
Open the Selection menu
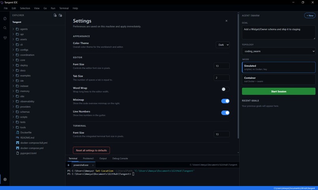[x=25, y=8]
